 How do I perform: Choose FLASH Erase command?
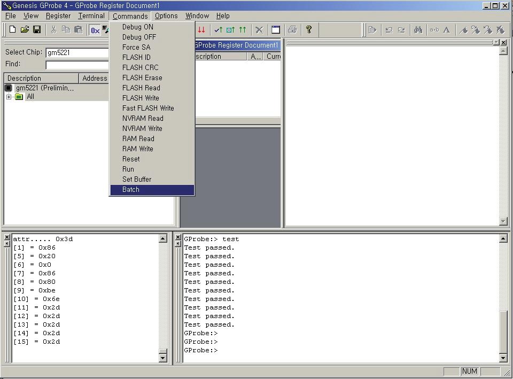[152, 78]
